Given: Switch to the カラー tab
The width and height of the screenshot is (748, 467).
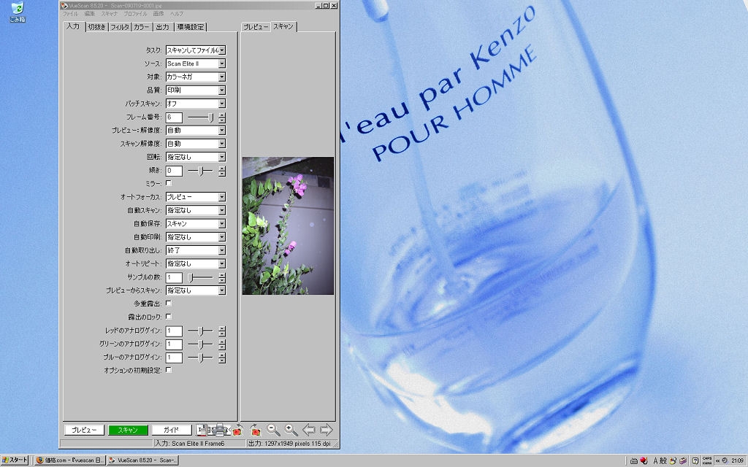Looking at the screenshot, I should [x=142, y=27].
